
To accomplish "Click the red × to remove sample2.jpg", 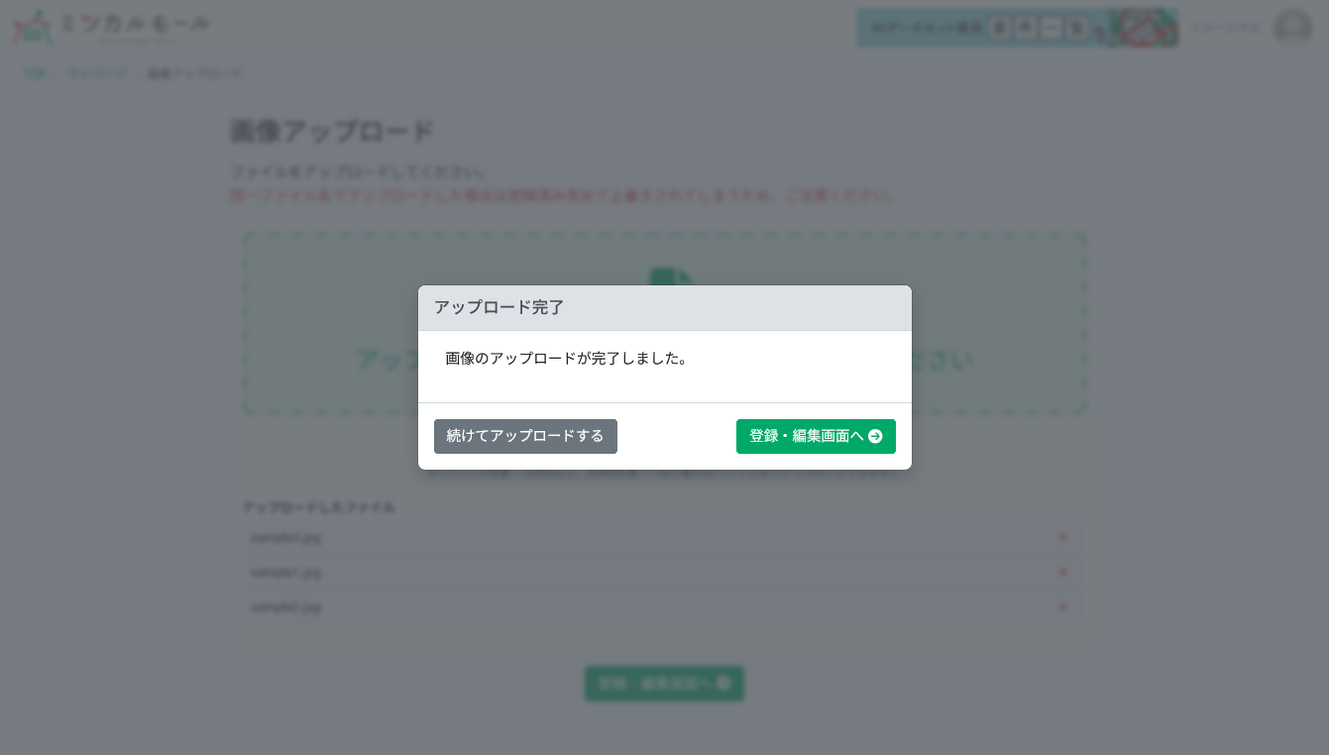I will tap(1062, 606).
